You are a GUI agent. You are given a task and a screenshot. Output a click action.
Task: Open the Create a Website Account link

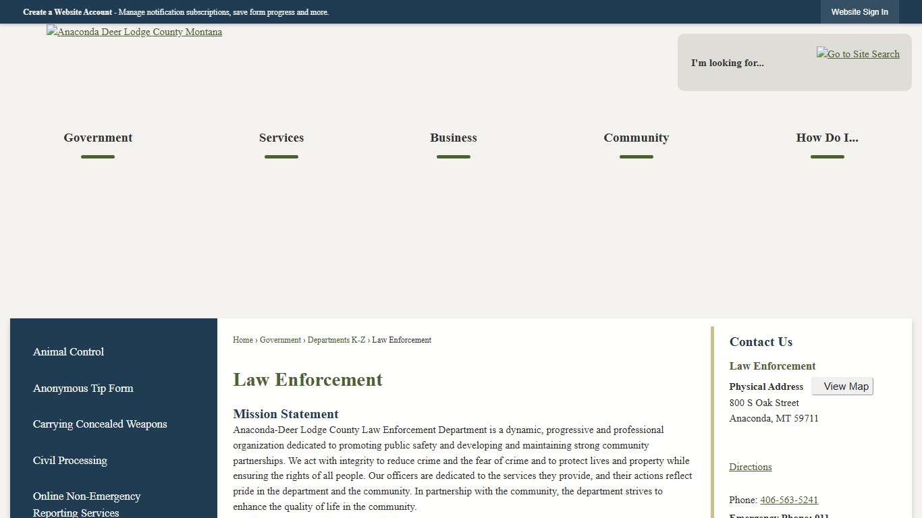67,11
